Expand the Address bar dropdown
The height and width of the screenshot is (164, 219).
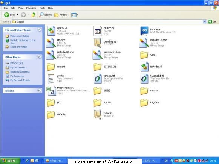tap(205, 21)
